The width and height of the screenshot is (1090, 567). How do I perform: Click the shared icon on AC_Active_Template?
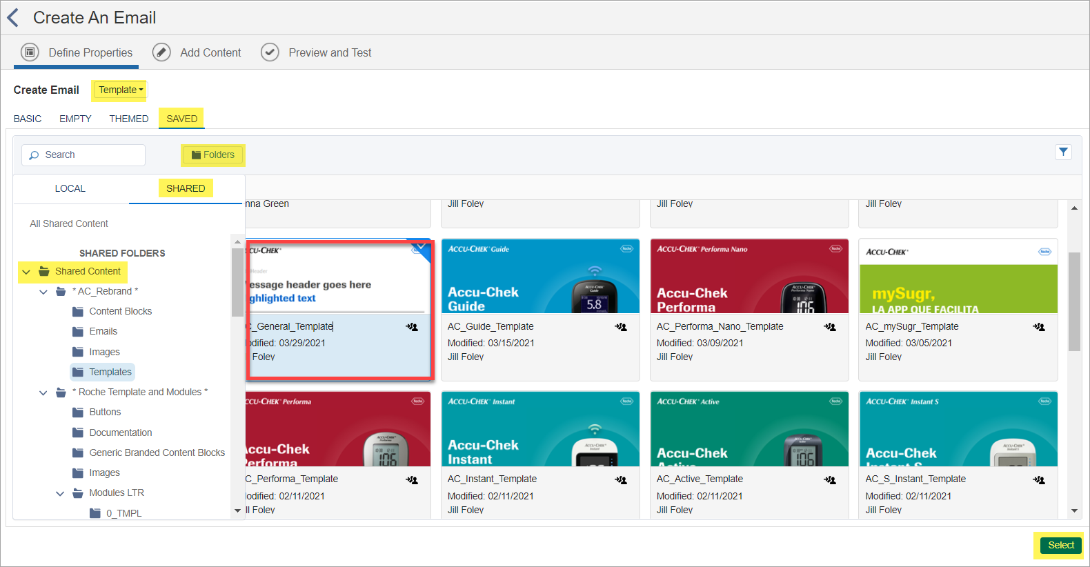click(x=830, y=480)
